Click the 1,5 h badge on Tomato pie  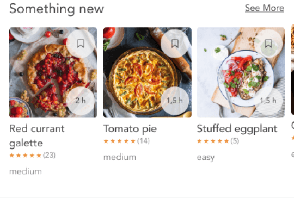click(175, 101)
